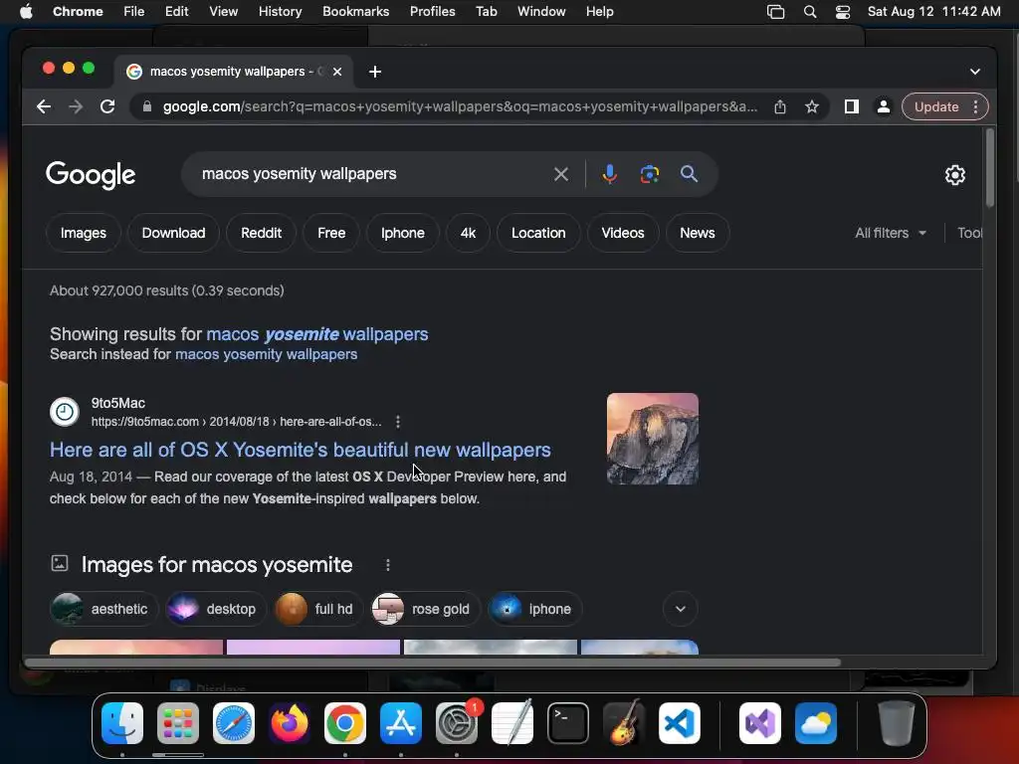Filter images by desktop chip

(x=216, y=609)
